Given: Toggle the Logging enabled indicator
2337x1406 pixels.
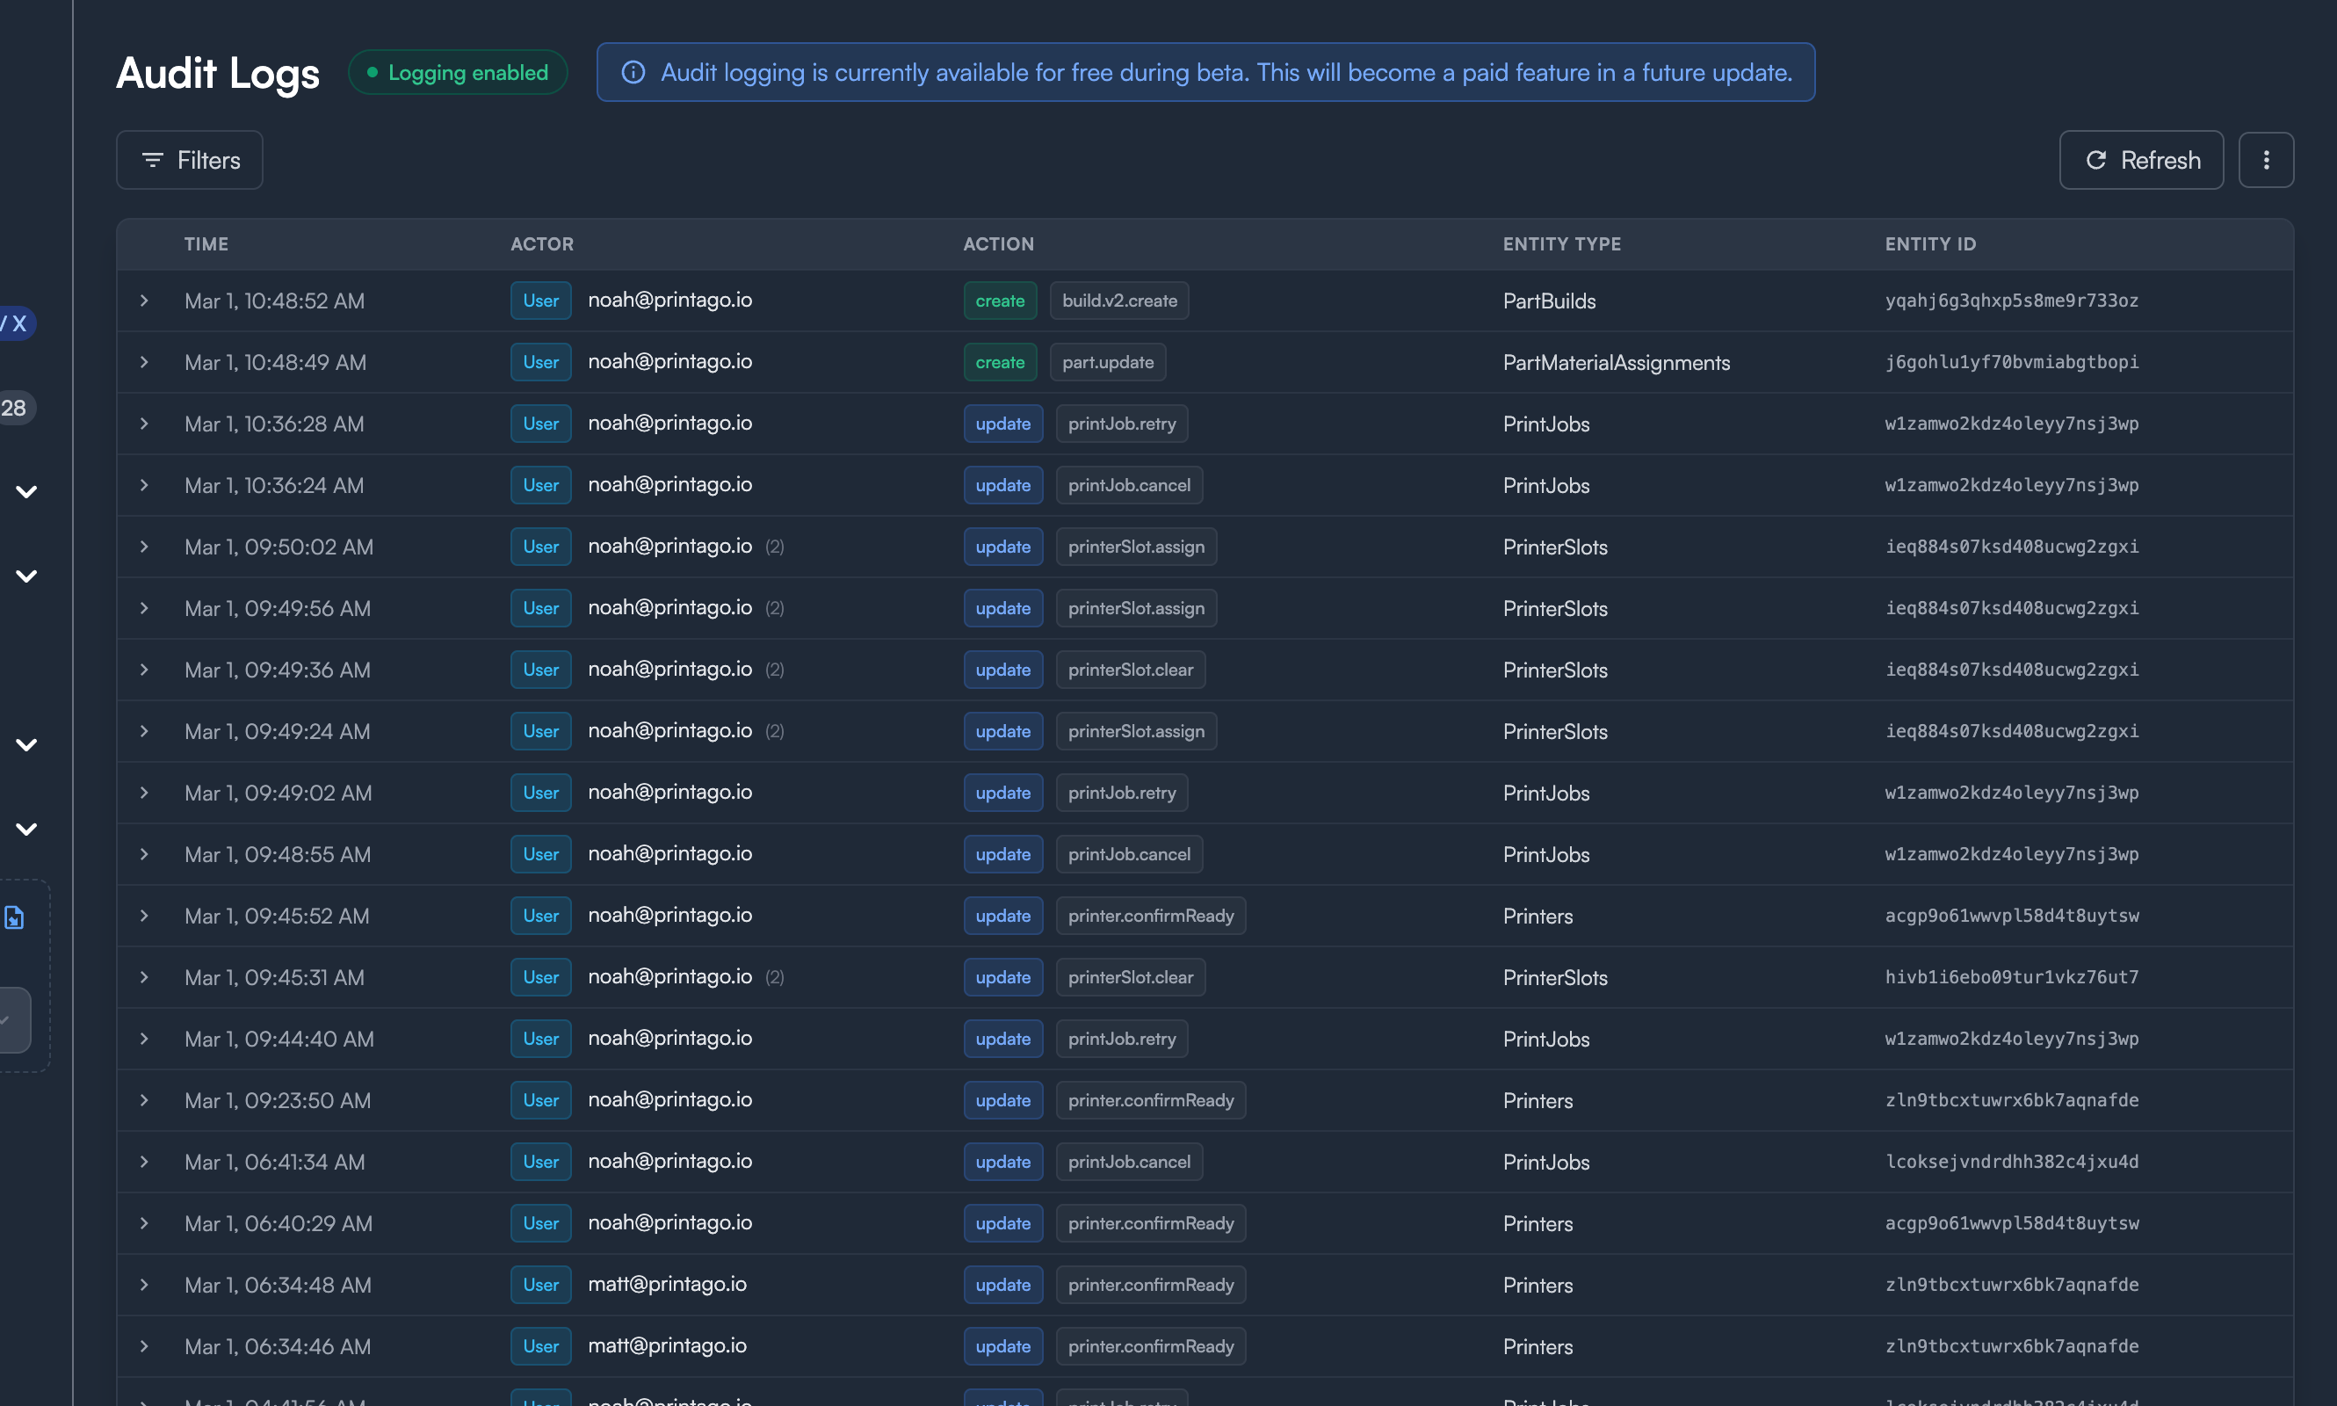Looking at the screenshot, I should pyautogui.click(x=458, y=71).
